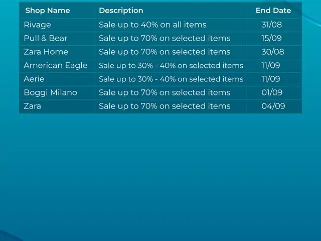
Task: Click the 30/08 end date
Action: click(x=273, y=52)
